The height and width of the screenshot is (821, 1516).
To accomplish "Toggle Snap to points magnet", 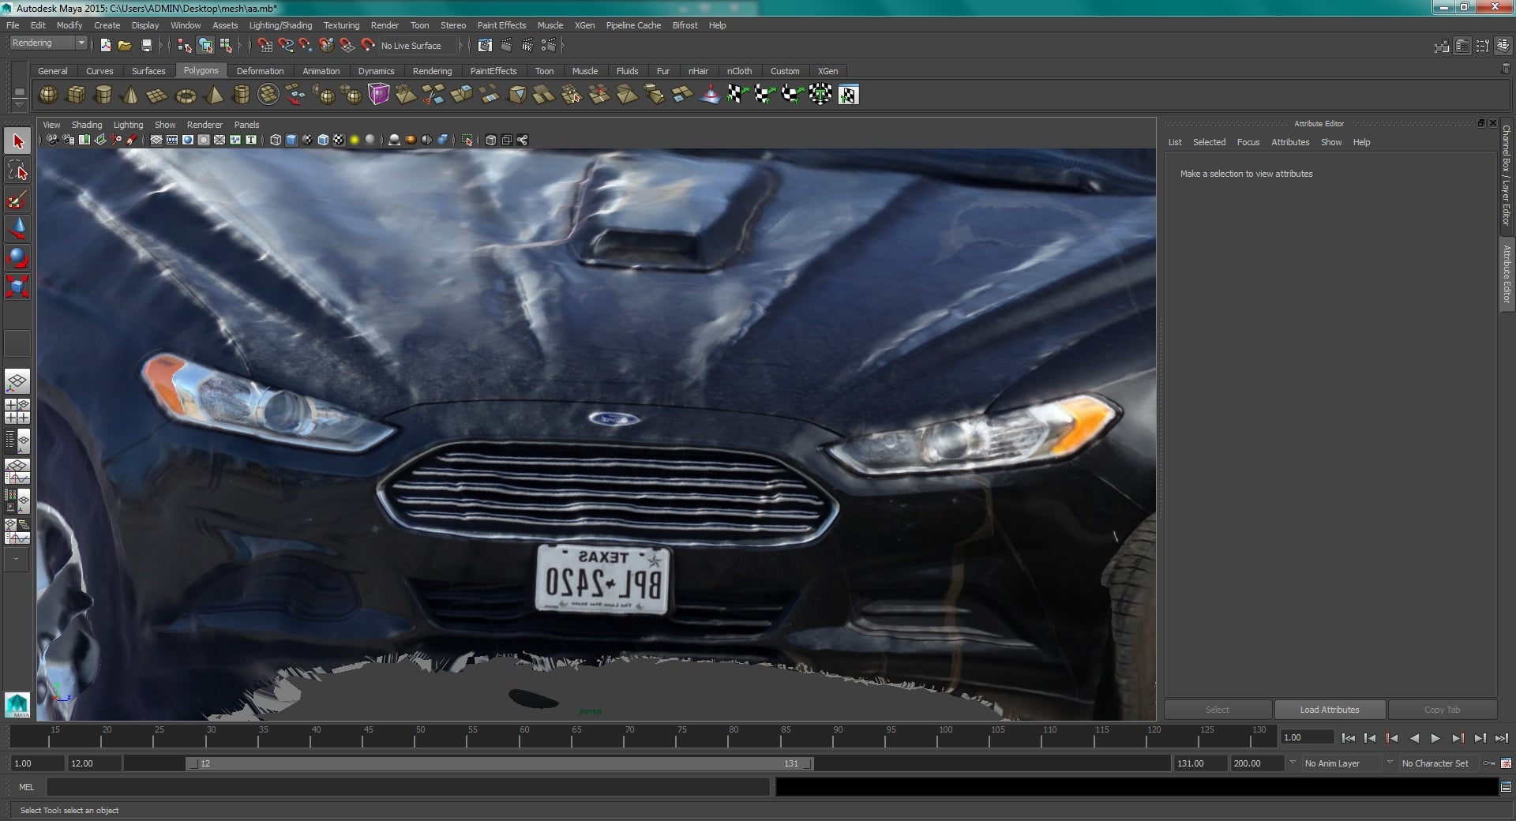I will pyautogui.click(x=306, y=45).
